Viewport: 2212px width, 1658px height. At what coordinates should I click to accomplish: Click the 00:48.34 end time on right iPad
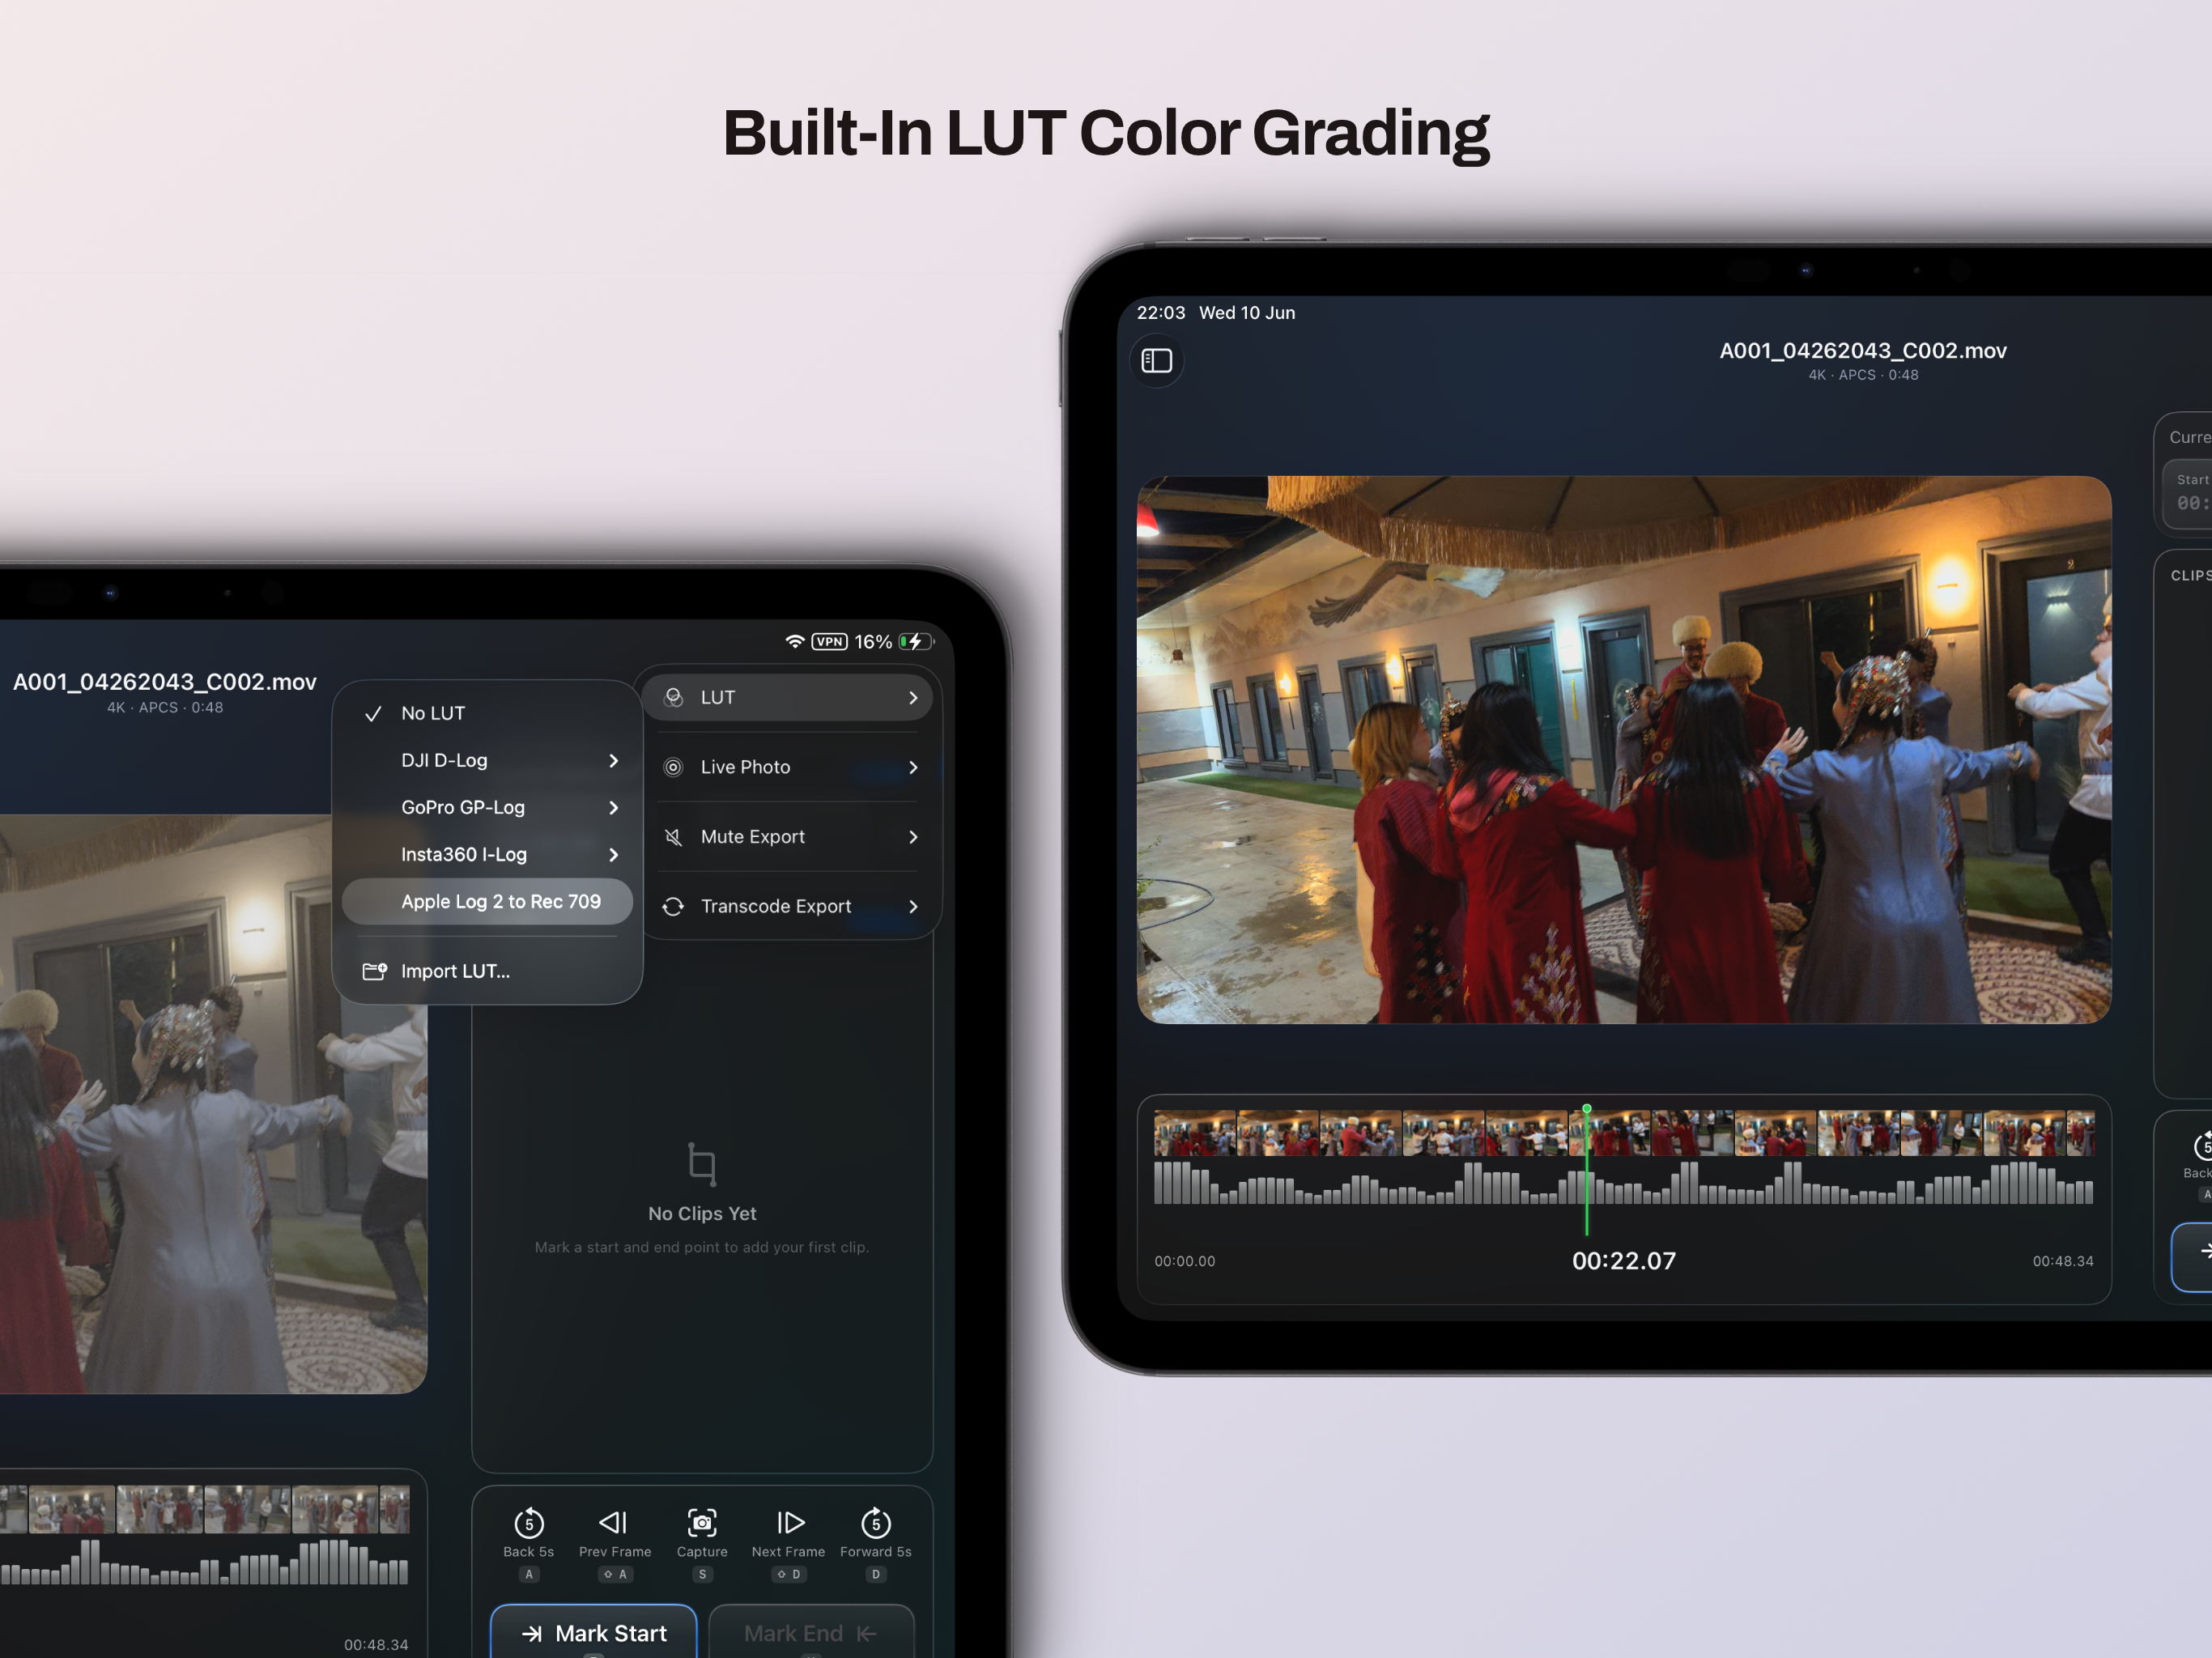2063,1262
